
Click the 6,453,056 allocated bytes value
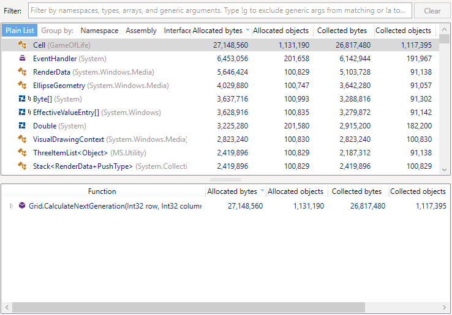[x=232, y=59]
